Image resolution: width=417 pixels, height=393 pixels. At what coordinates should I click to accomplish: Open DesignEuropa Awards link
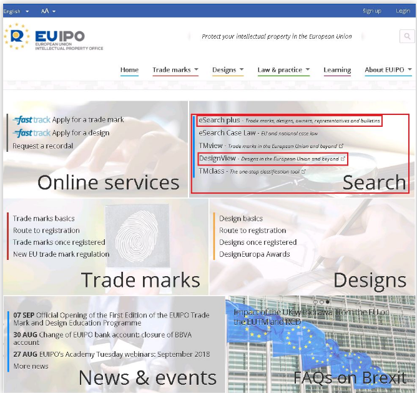(254, 254)
